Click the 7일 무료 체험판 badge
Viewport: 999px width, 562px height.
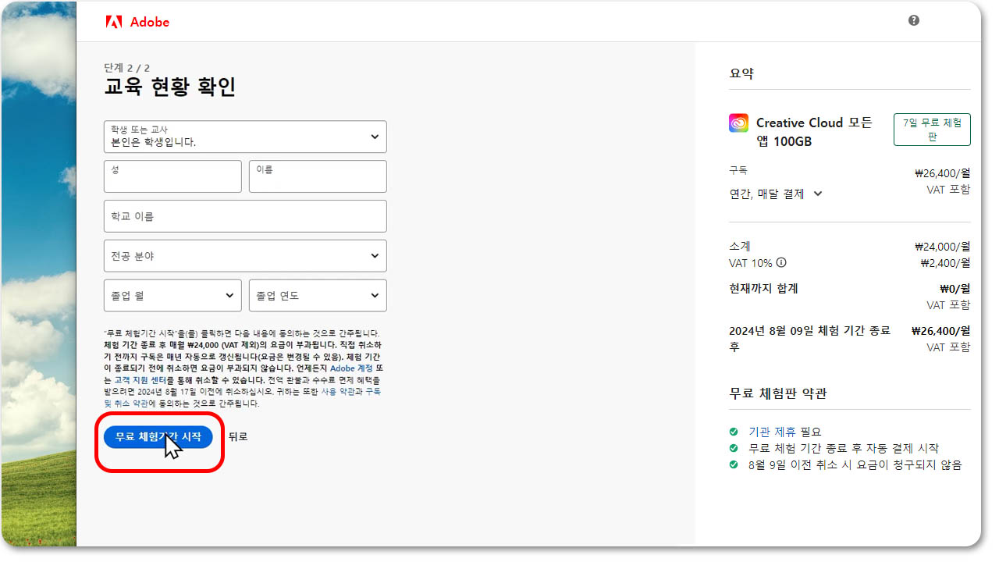[932, 130]
